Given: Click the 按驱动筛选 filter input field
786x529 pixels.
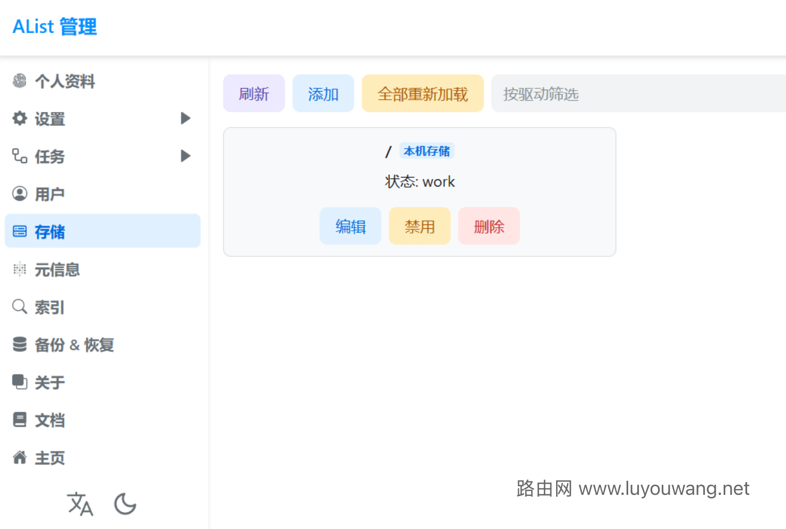Looking at the screenshot, I should coord(587,93).
